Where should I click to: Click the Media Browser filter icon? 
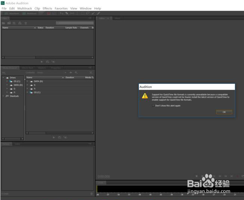91,73
